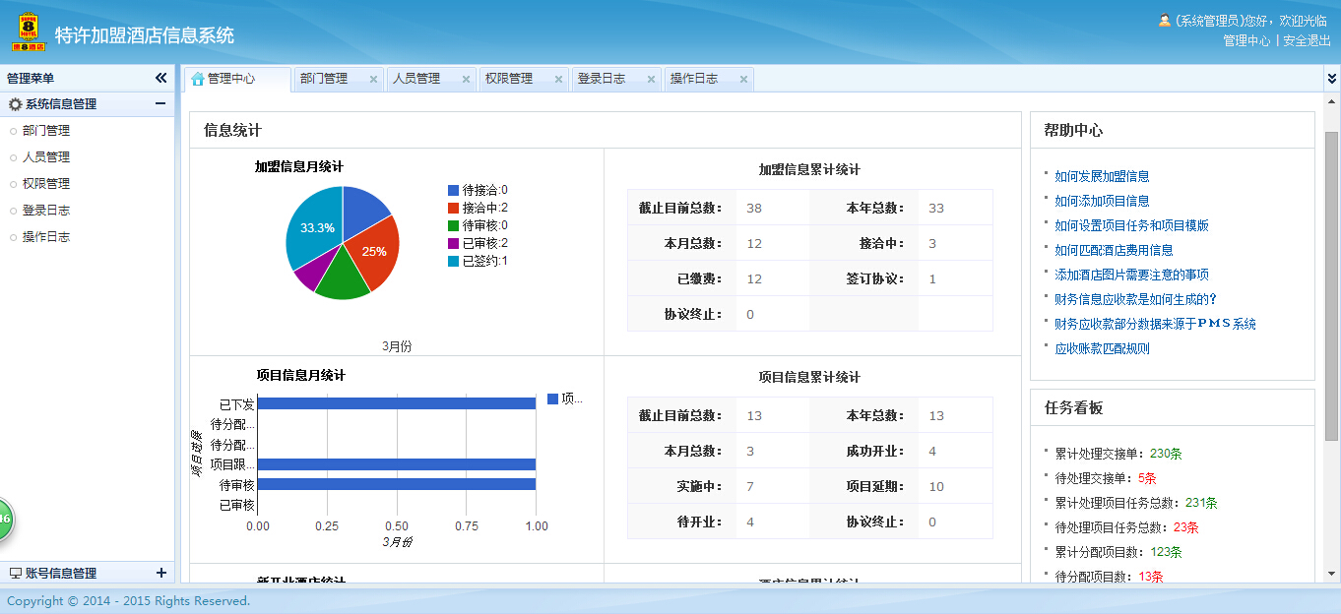1341x614 pixels.
Task: Click the 231条 project task total
Action: click(x=1201, y=503)
